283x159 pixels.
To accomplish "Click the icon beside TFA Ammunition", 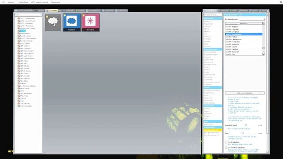I will point(19,93).
